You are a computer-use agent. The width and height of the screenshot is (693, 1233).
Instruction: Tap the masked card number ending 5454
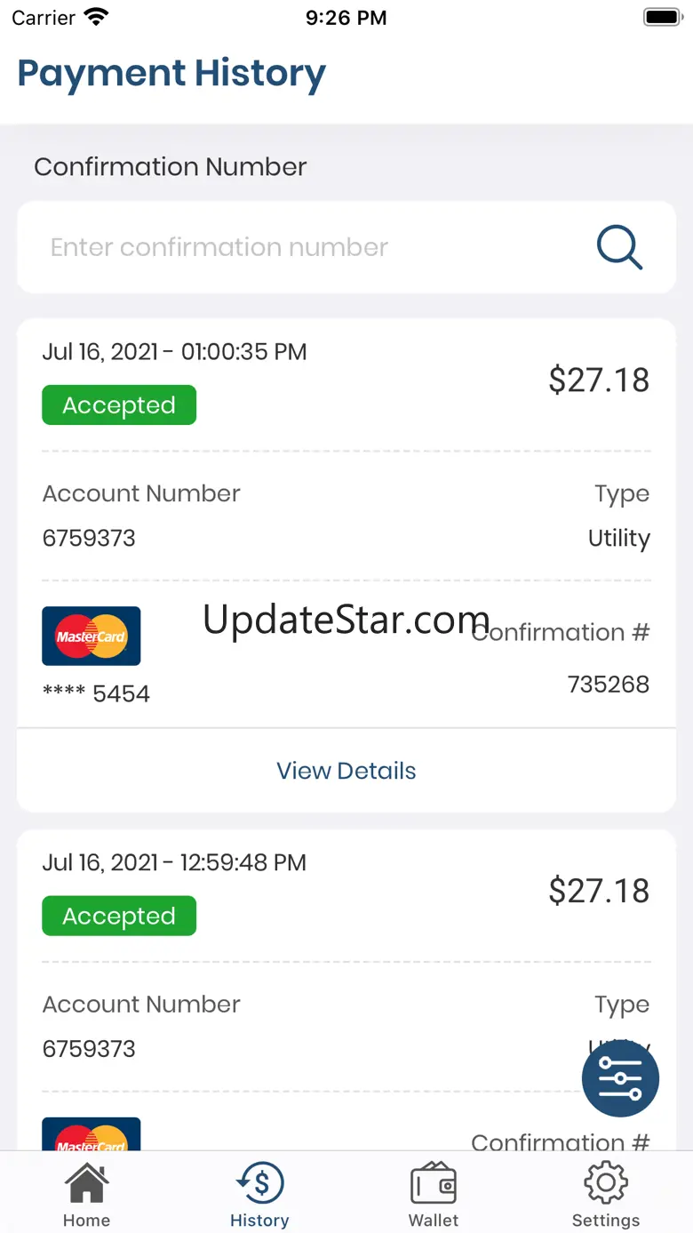[96, 693]
